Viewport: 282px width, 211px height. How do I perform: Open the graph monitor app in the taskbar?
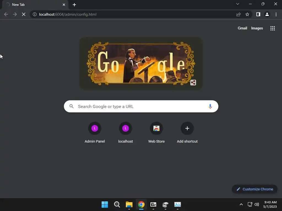pyautogui.click(x=178, y=204)
